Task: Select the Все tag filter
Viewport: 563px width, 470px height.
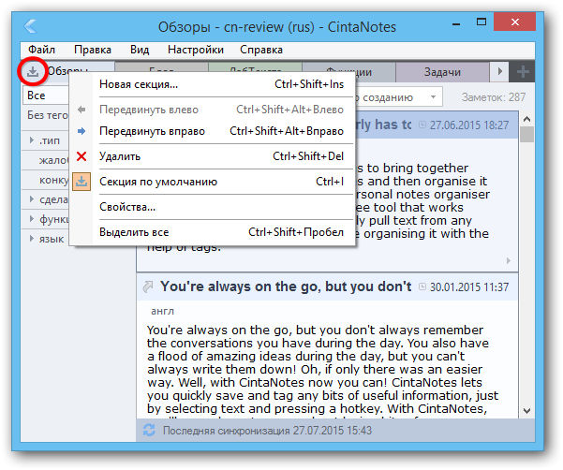Action: tap(46, 95)
